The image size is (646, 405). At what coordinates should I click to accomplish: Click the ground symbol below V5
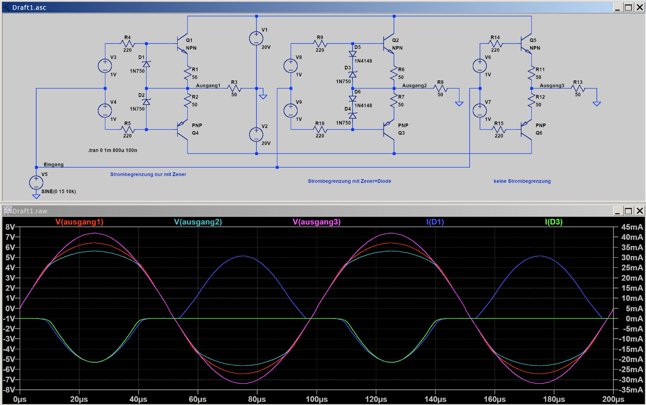(x=36, y=196)
